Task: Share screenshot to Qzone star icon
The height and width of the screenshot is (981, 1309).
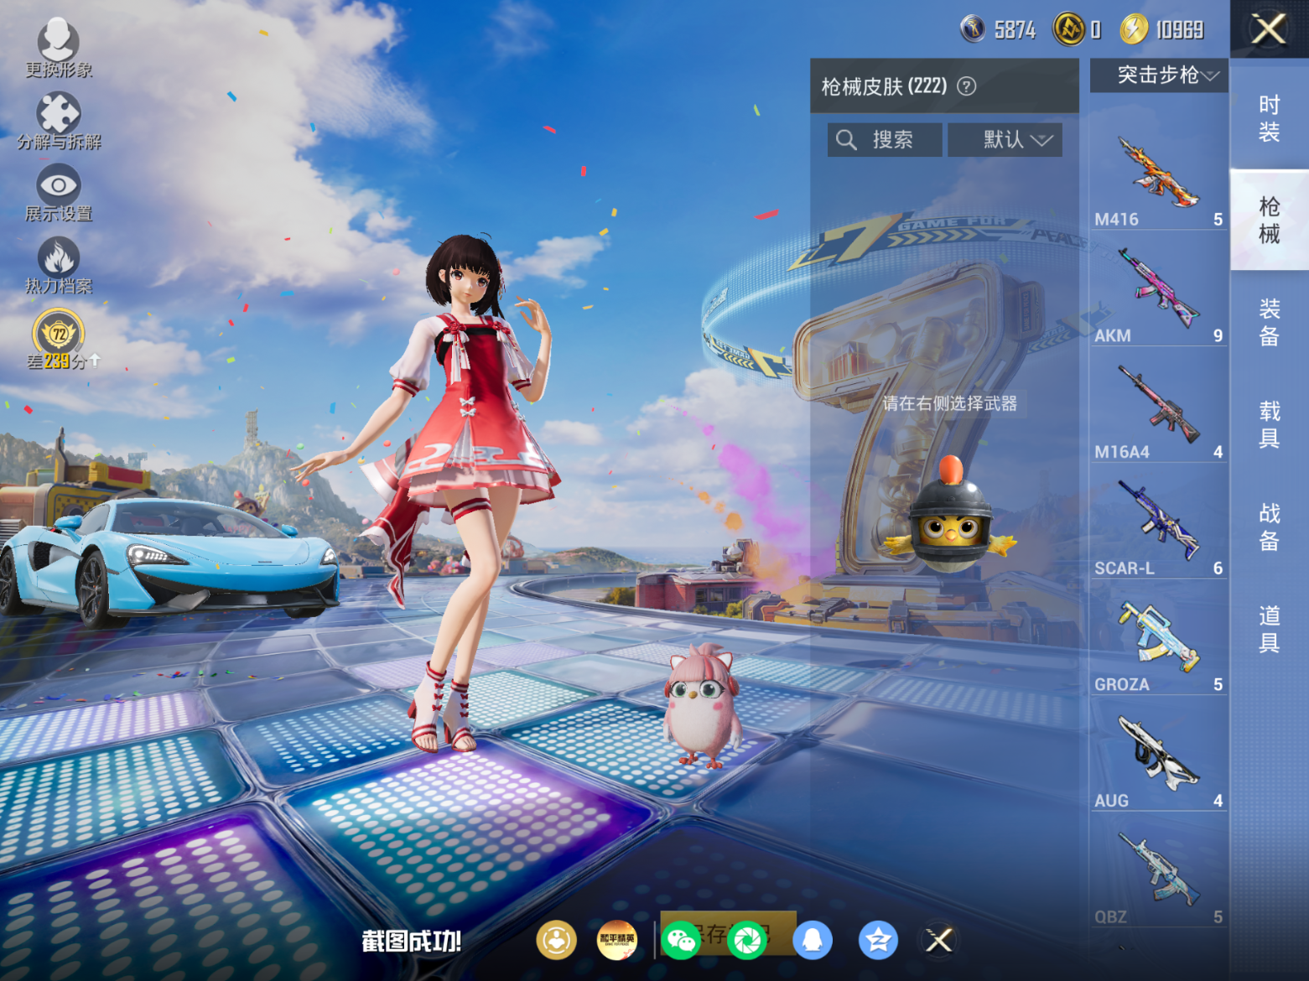Action: coord(878,940)
